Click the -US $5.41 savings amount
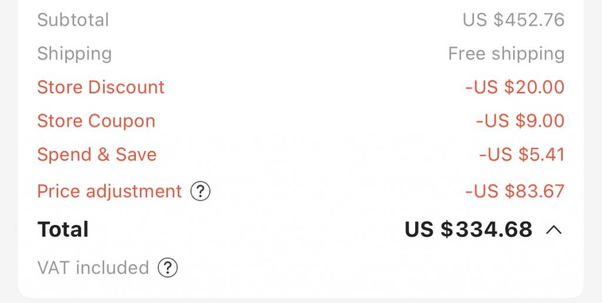This screenshot has height=303, width=602. 521,154
